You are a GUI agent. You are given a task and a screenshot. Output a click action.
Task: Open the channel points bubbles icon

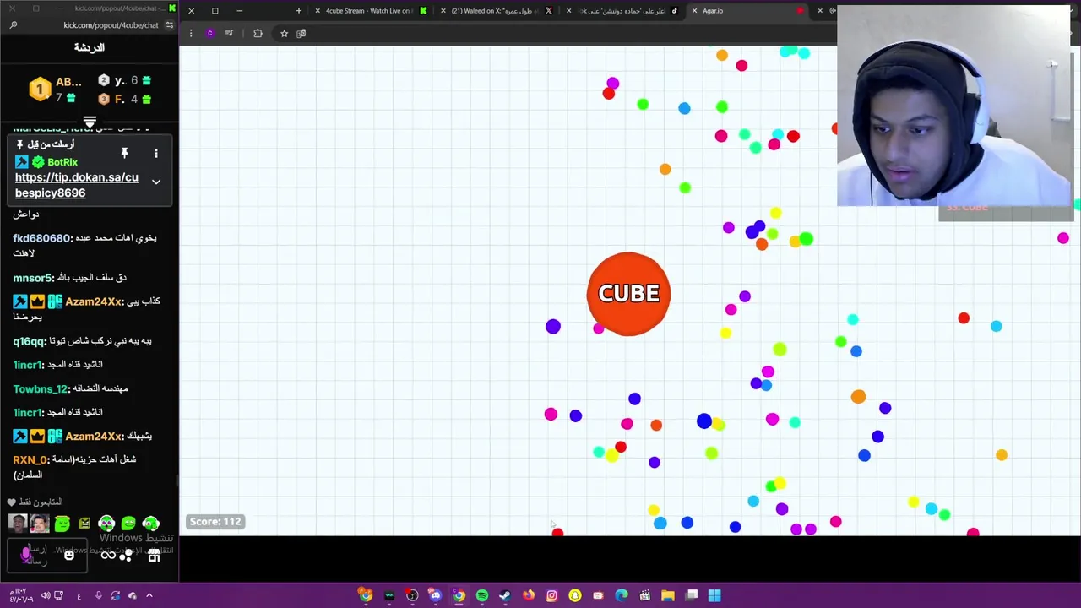click(x=127, y=555)
